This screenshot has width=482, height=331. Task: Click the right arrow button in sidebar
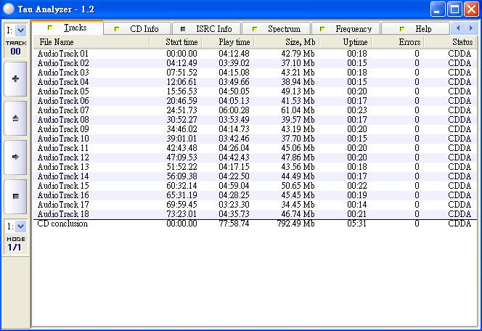click(15, 157)
